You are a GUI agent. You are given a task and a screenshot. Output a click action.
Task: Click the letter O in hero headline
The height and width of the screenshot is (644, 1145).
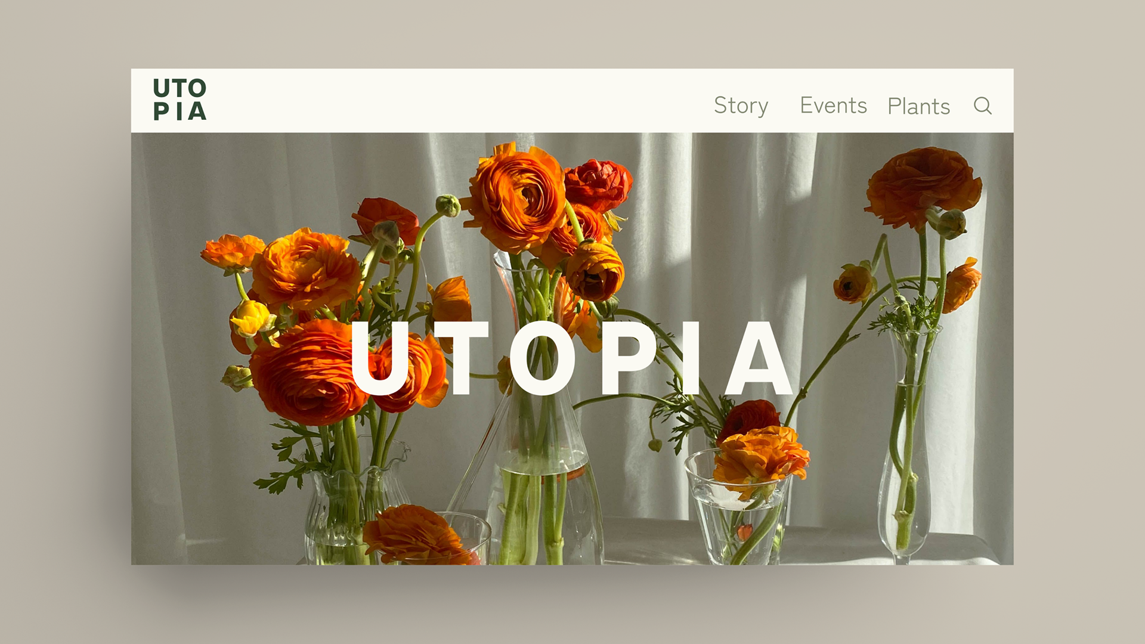pyautogui.click(x=543, y=358)
